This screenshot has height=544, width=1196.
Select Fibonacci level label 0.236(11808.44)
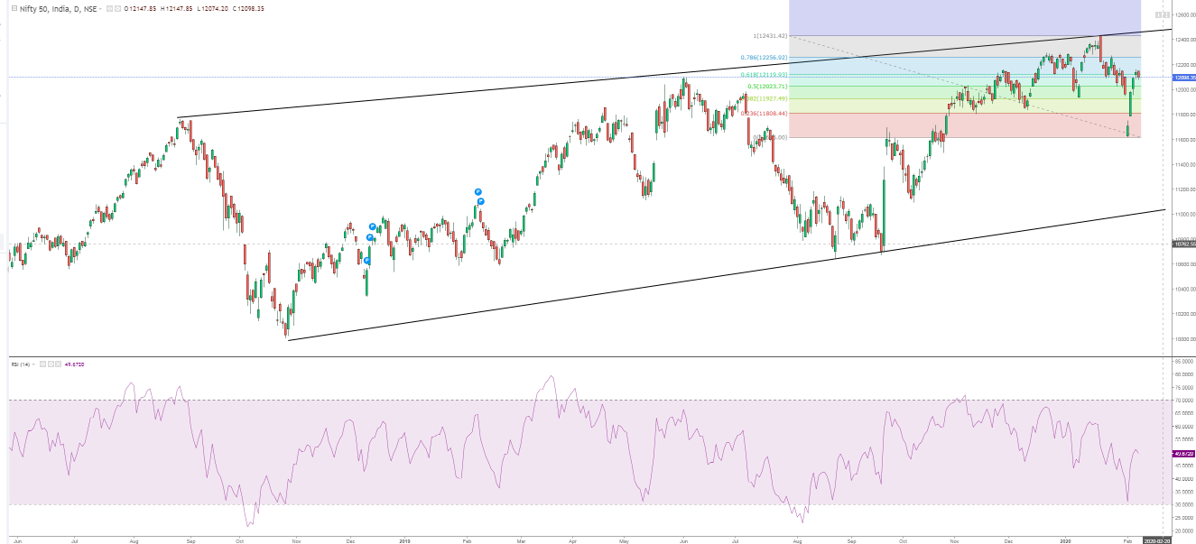click(x=764, y=114)
